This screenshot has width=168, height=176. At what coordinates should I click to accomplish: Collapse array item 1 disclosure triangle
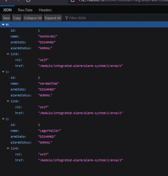(3, 72)
